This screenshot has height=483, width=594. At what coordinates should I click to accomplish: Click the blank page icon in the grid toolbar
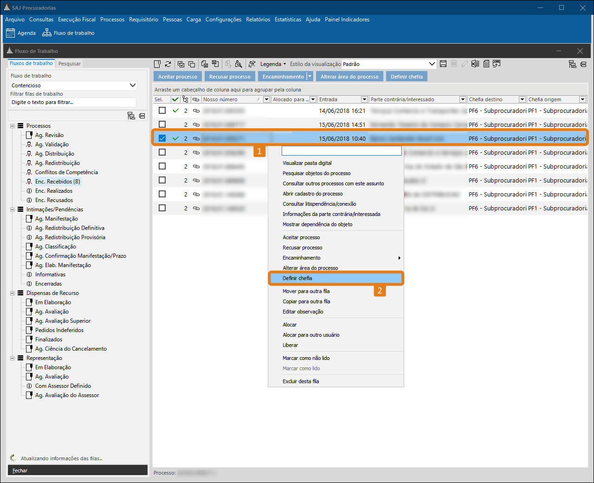point(157,64)
